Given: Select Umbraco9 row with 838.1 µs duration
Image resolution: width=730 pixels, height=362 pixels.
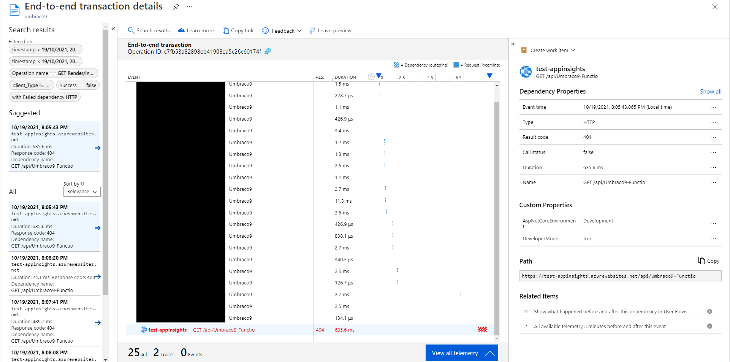Looking at the screenshot, I should click(x=310, y=236).
